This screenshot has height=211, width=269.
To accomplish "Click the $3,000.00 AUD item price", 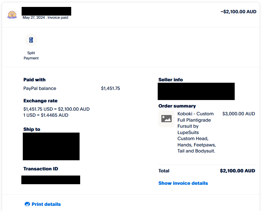I will pyautogui.click(x=238, y=114).
